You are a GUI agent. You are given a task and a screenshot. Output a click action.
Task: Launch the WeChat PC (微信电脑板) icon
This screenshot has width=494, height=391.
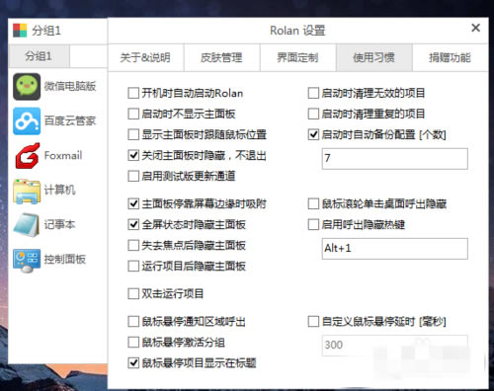pyautogui.click(x=27, y=87)
